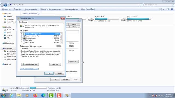175x98 pixels.
Task: Click the refresh button beside the address bar
Action: [x=142, y=5]
